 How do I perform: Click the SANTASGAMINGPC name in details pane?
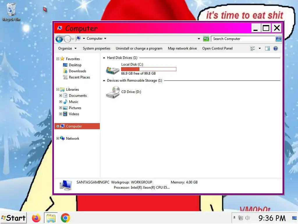click(93, 182)
